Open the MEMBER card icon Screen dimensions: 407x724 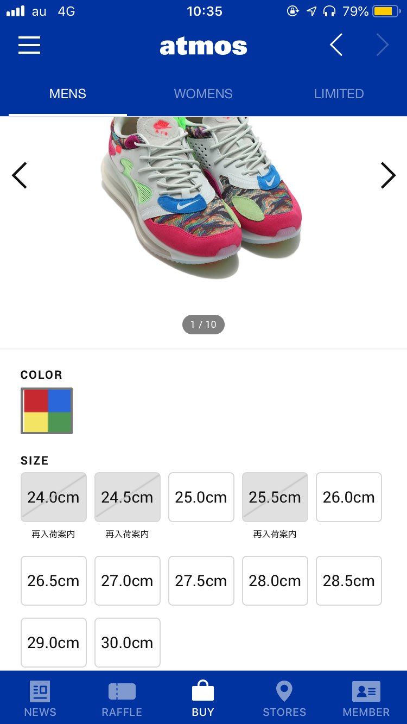pos(366,692)
